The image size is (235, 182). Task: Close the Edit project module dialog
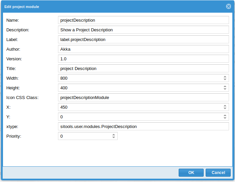point(228,6)
